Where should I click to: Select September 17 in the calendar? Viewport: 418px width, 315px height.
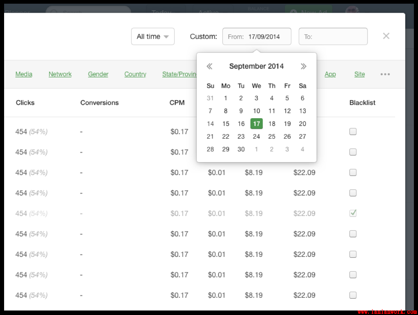(257, 124)
